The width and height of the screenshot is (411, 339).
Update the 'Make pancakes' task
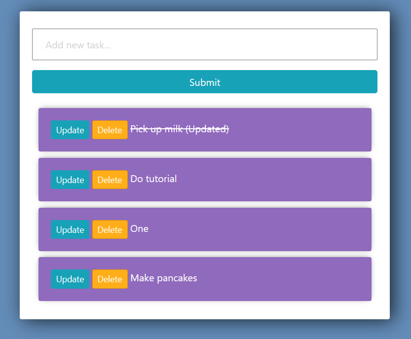click(70, 279)
